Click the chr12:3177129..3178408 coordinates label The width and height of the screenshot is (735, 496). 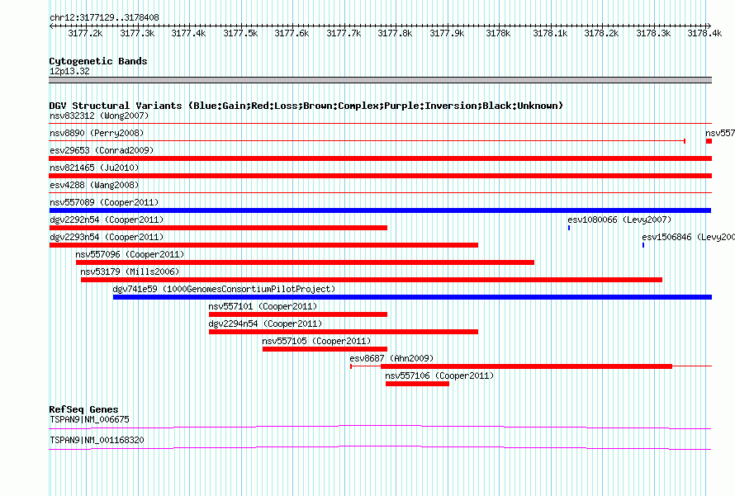[105, 17]
